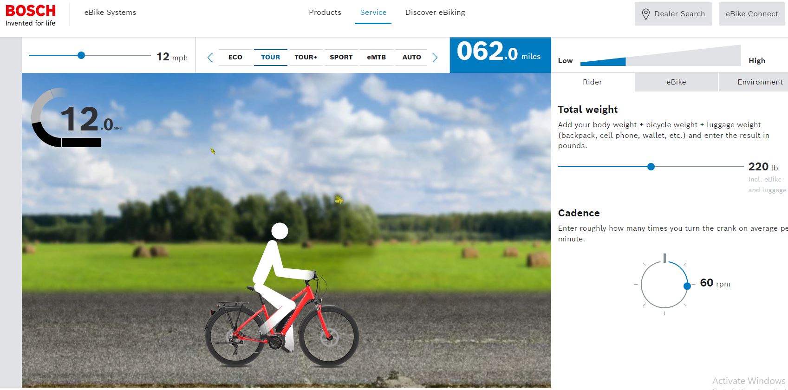Click the left arrow of riding modes

pos(210,58)
